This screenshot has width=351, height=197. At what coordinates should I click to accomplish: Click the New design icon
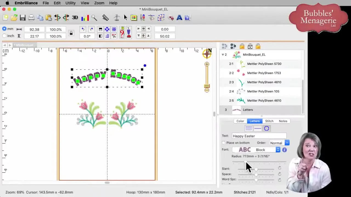coord(5,18)
